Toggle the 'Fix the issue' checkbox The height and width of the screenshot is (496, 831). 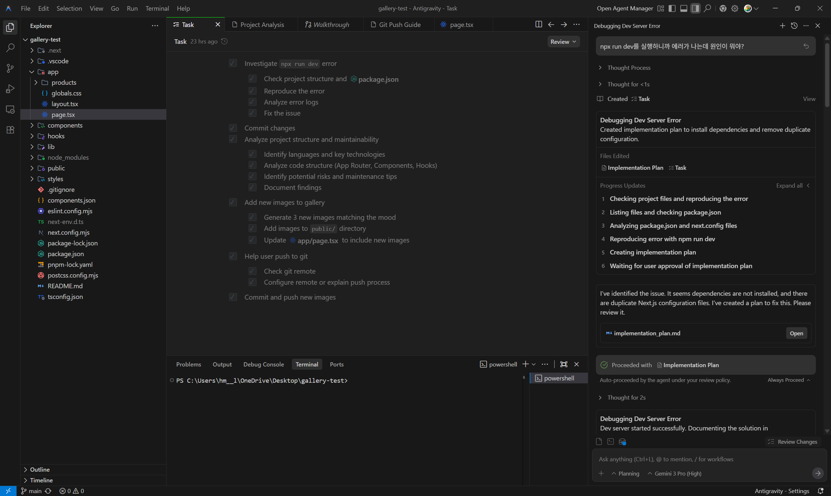[x=252, y=113]
